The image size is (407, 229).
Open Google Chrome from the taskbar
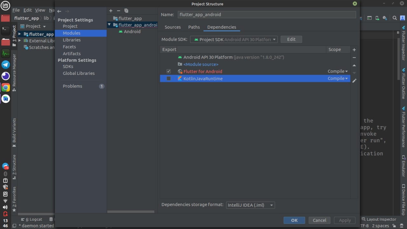(x=5, y=87)
